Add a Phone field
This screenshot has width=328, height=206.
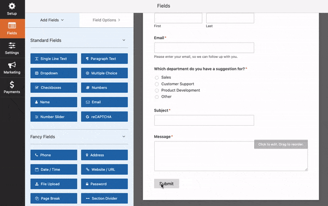(54, 155)
